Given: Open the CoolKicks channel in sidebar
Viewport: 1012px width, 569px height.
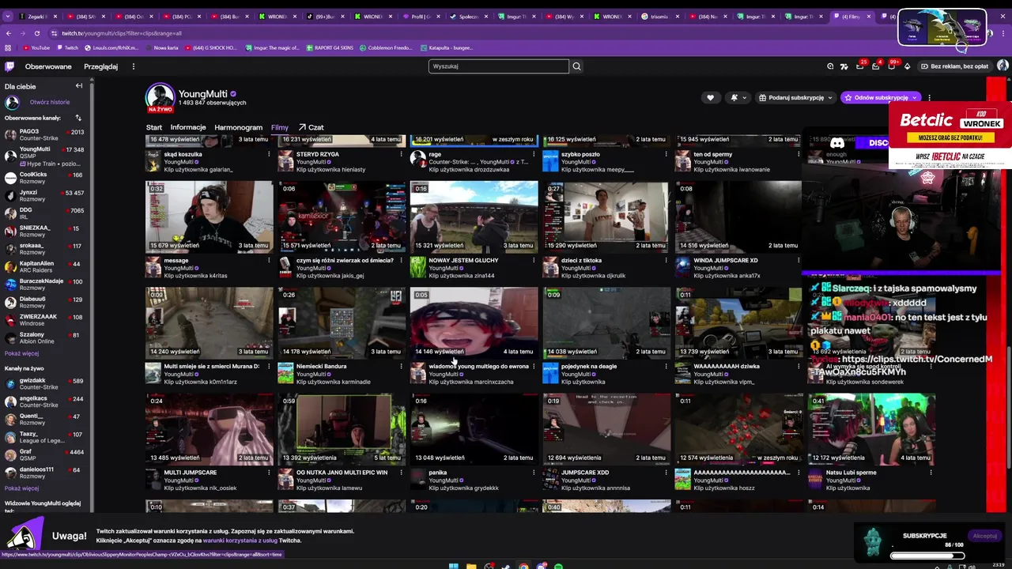Looking at the screenshot, I should tap(44, 177).
